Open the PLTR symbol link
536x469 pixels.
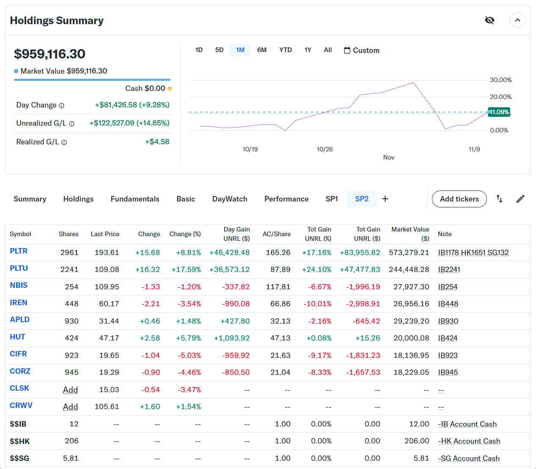point(19,251)
